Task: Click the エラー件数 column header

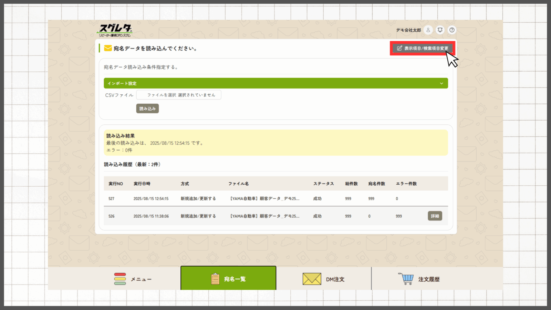Action: pyautogui.click(x=406, y=184)
